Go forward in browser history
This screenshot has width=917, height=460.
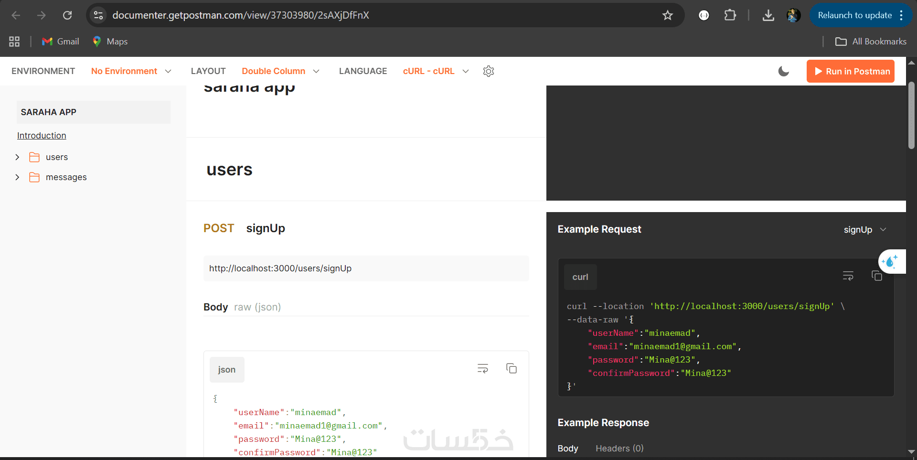[42, 15]
